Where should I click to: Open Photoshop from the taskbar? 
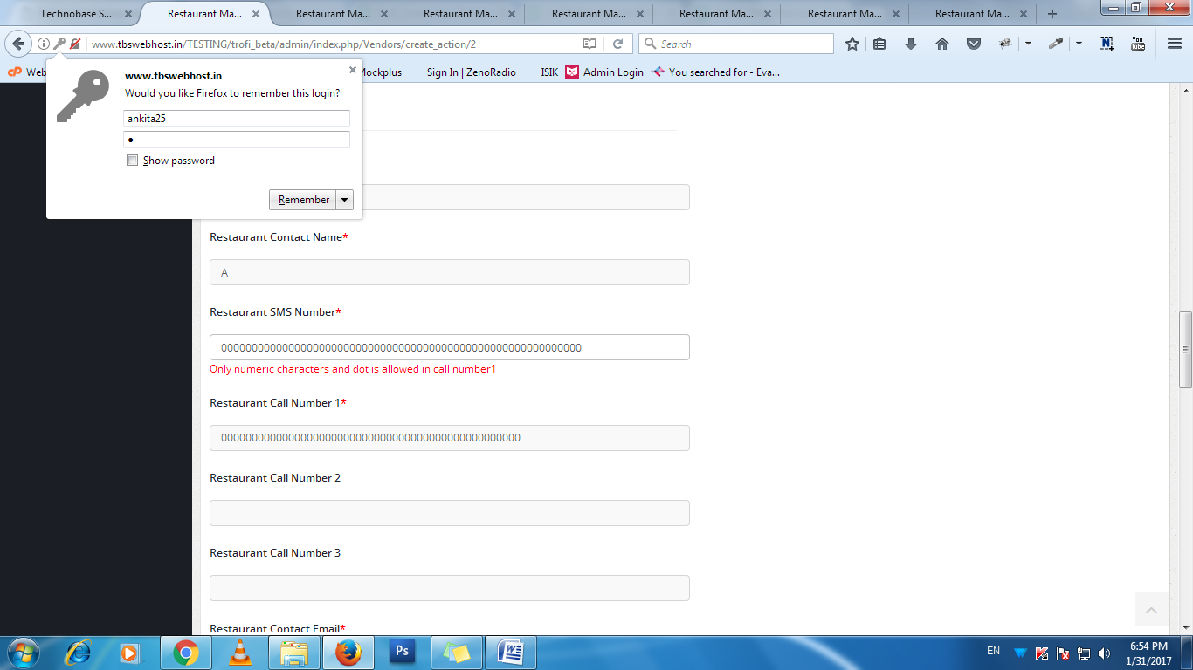[x=403, y=652]
